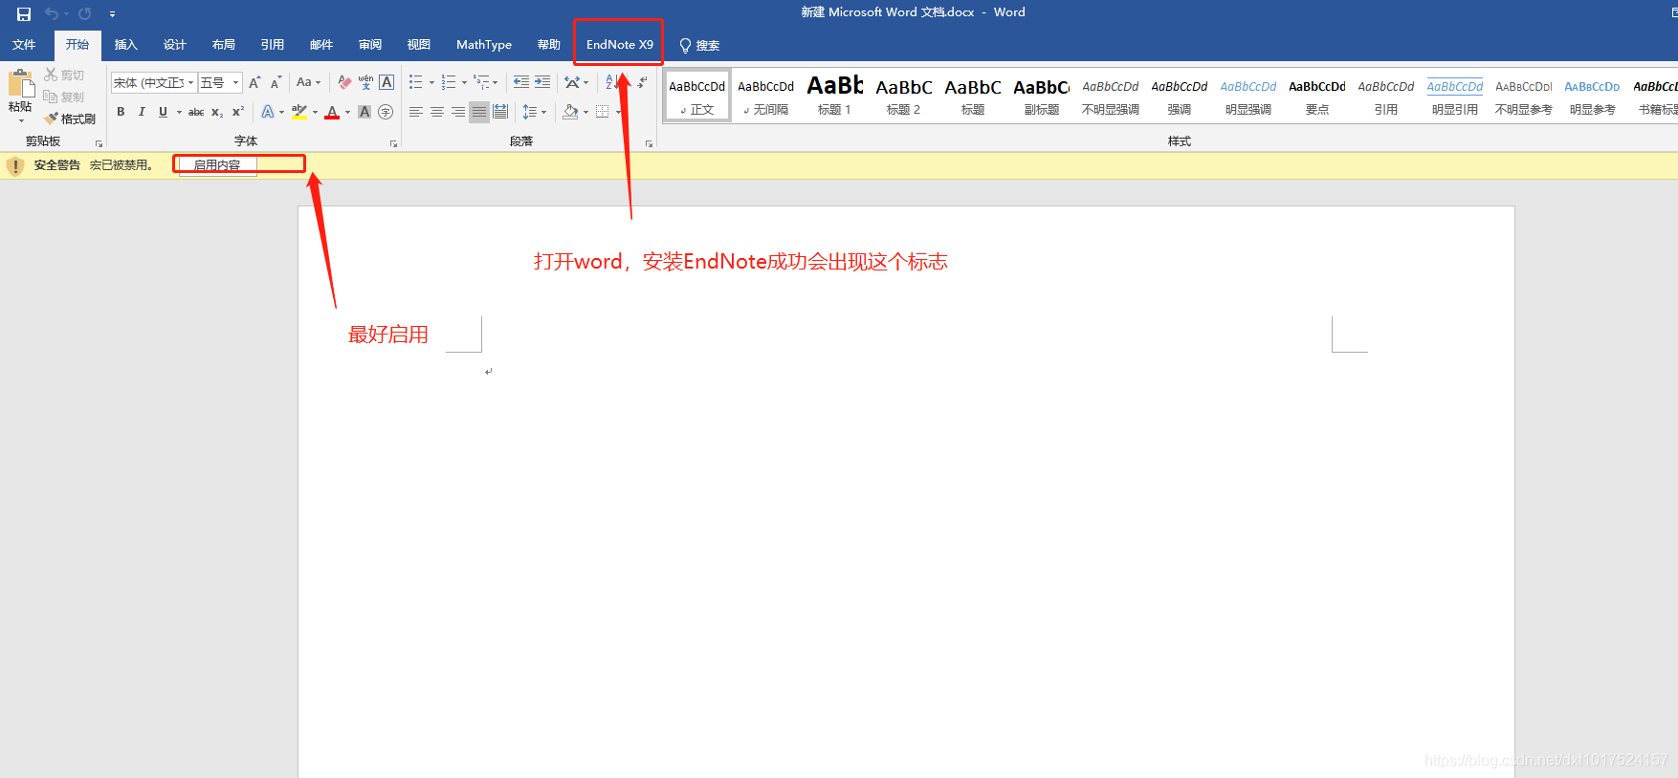
Task: Click the Shading paint bucket icon
Action: point(570,112)
